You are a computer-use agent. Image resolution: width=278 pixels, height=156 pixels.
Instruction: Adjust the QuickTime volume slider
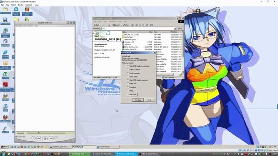click(21, 136)
